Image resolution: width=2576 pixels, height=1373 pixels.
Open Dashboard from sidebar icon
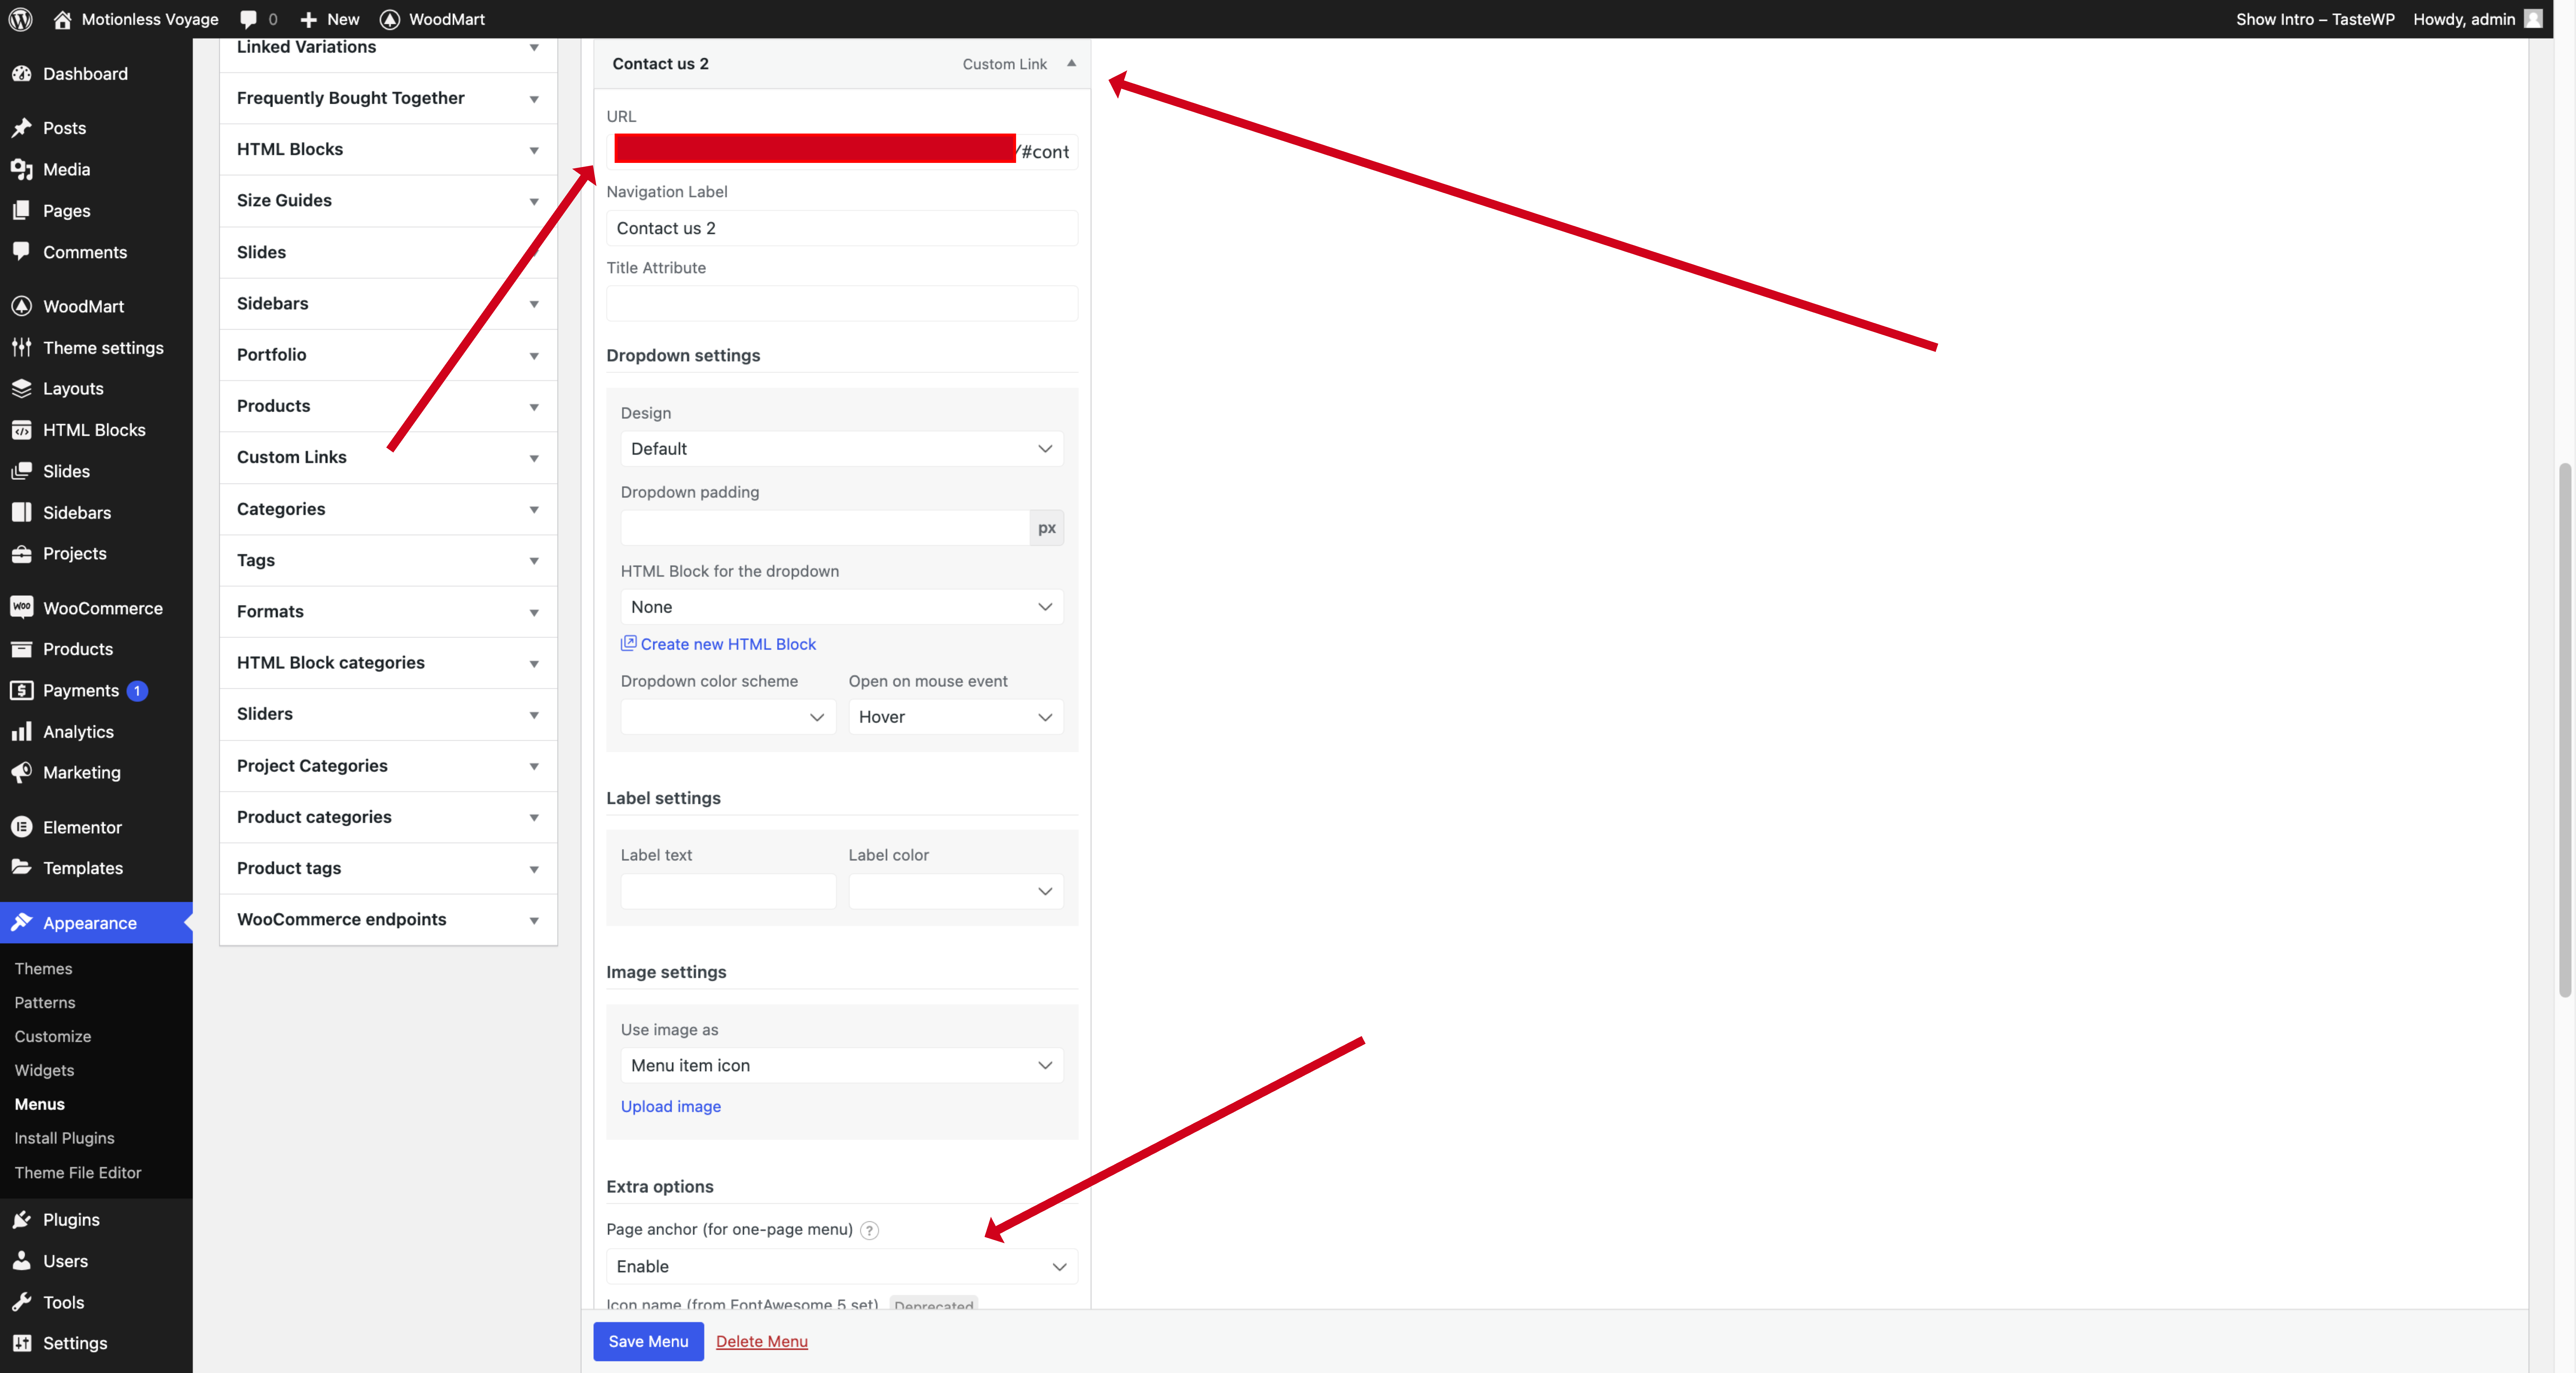click(22, 74)
